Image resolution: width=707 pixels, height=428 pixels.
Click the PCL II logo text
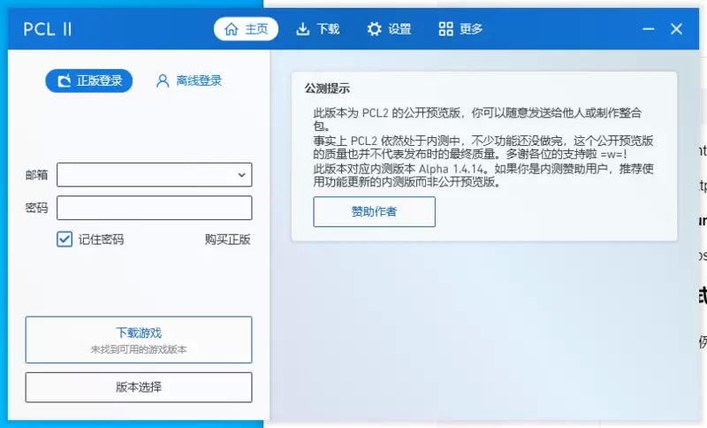[x=48, y=29]
